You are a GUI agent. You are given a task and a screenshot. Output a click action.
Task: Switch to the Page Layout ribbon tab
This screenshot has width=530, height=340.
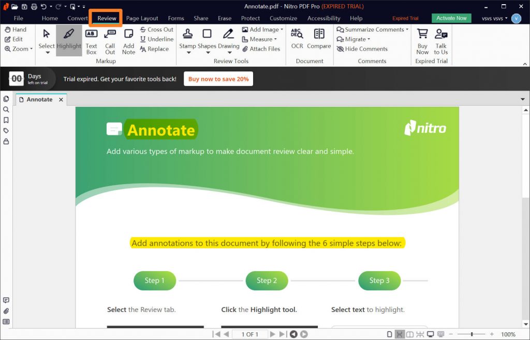pyautogui.click(x=142, y=18)
